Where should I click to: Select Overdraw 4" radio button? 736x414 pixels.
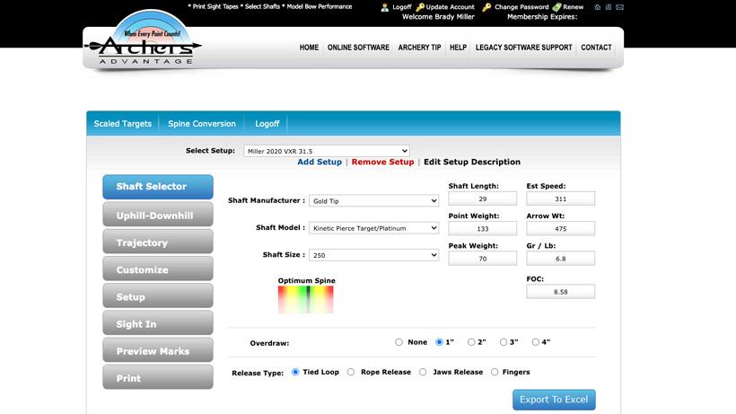tap(535, 342)
